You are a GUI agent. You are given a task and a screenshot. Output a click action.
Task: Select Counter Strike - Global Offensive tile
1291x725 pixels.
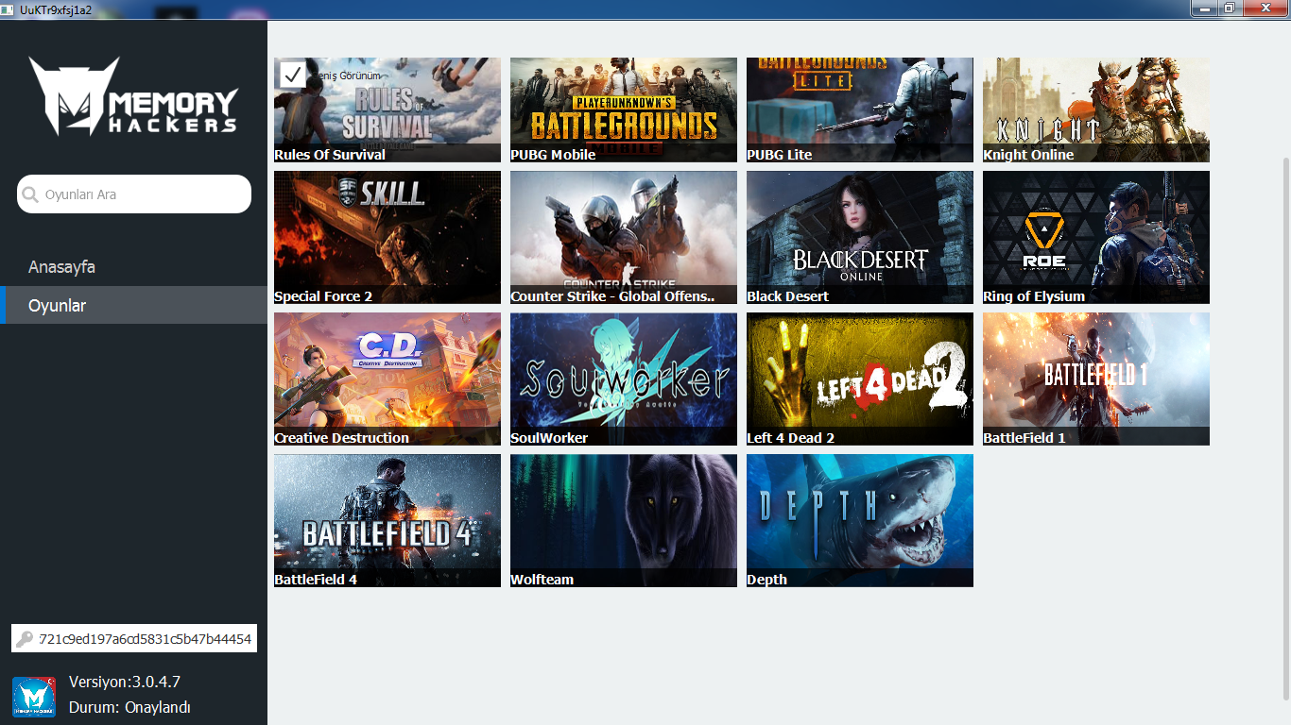click(x=624, y=237)
